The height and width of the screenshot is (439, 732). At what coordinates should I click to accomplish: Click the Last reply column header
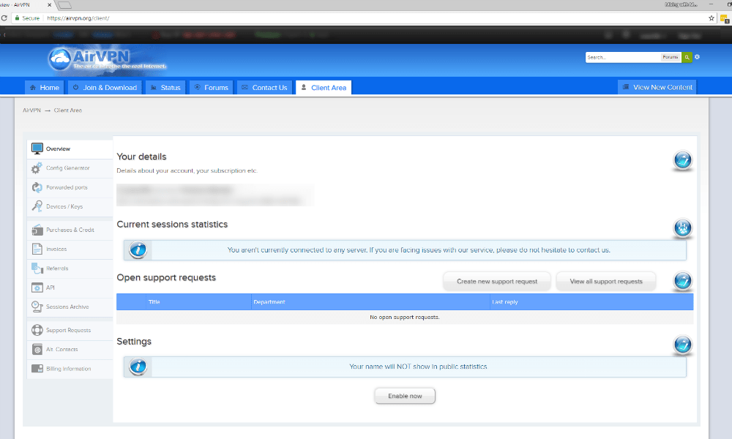[505, 302]
